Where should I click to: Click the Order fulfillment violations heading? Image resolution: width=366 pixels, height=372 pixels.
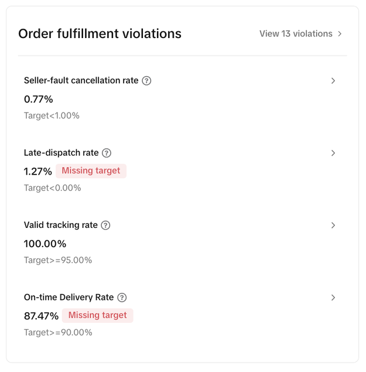(x=100, y=34)
